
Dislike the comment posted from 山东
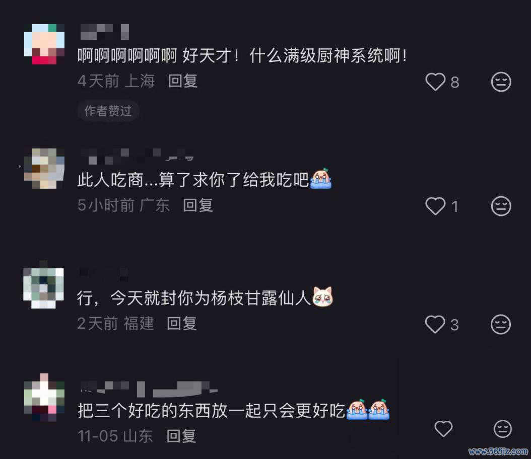(x=503, y=429)
